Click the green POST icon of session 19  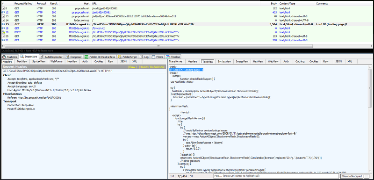click(3, 32)
